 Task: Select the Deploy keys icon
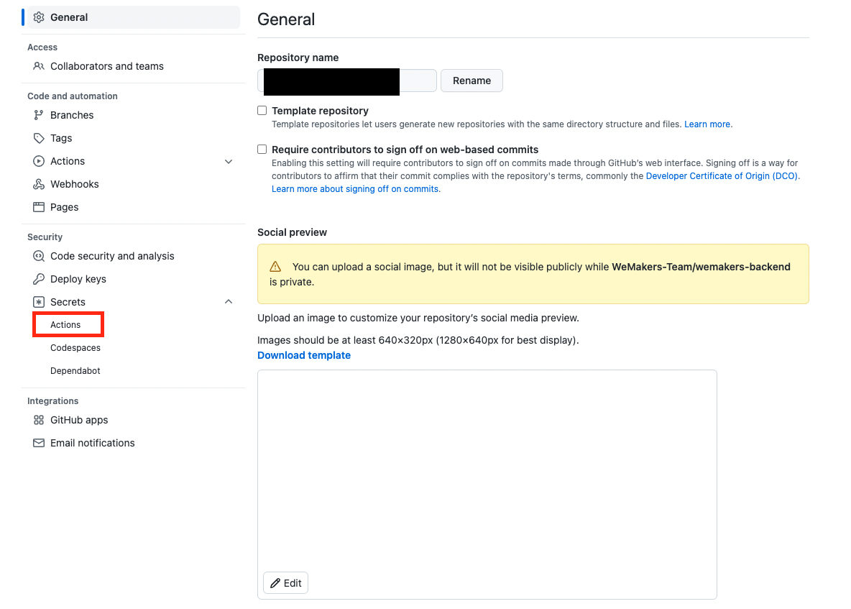(x=39, y=278)
